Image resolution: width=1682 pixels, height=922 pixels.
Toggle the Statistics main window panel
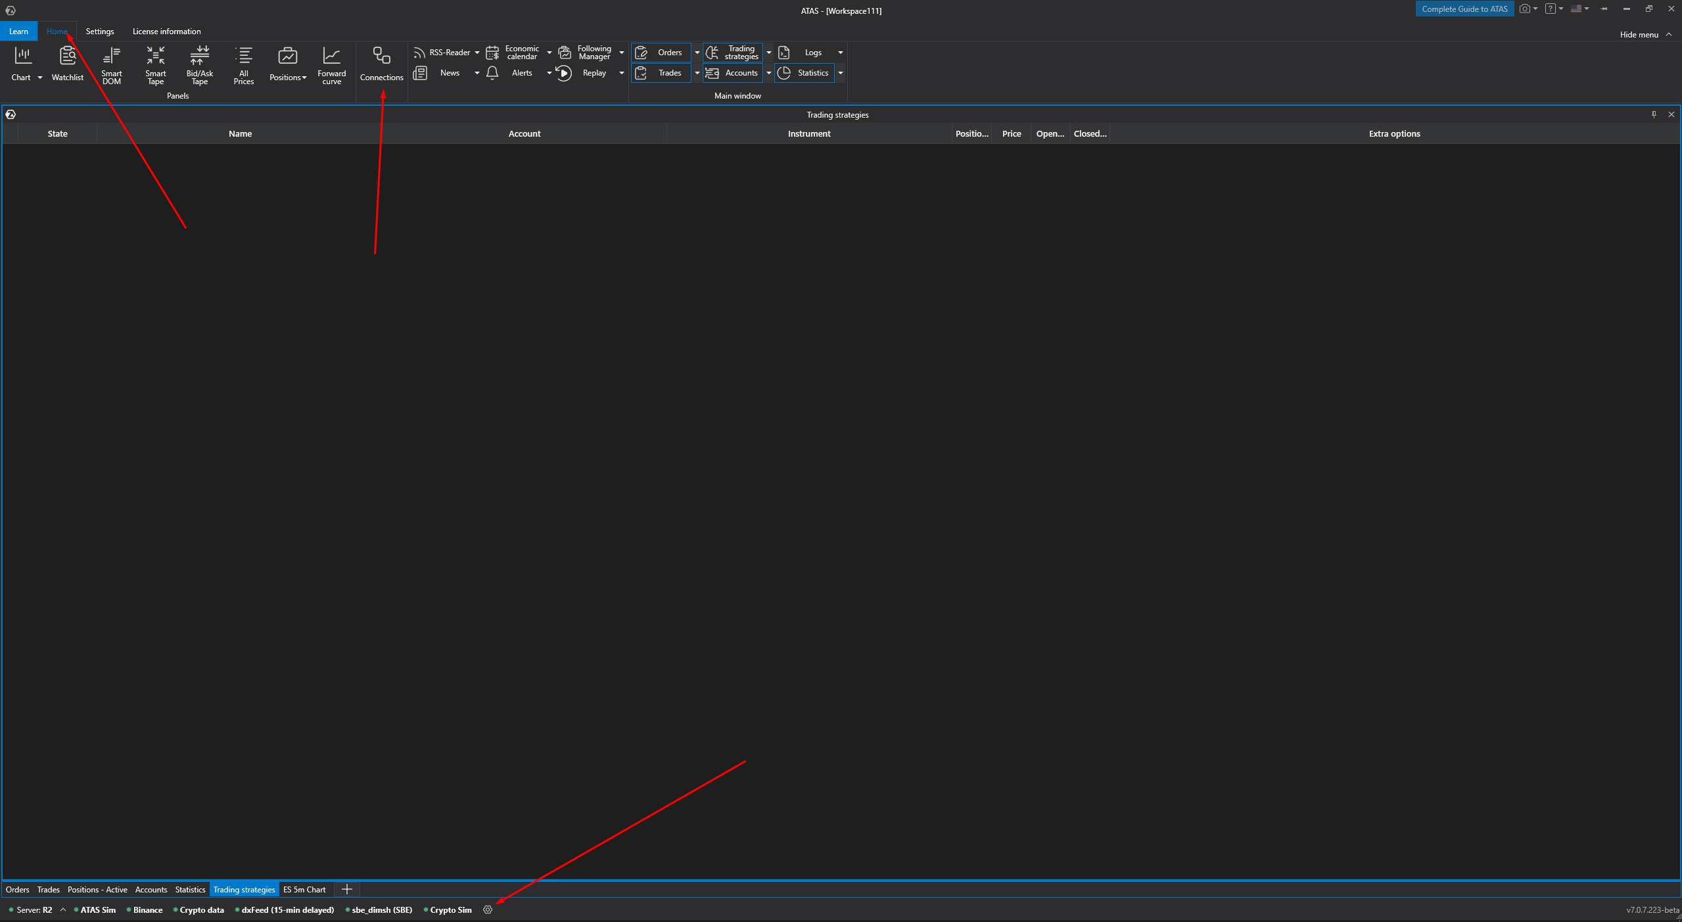coord(805,73)
